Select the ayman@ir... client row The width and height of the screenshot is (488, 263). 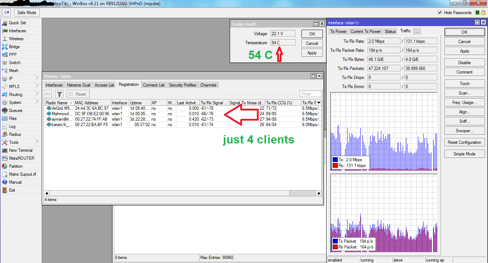183,119
